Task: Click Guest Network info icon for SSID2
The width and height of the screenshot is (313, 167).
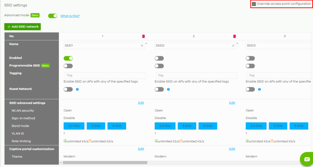Action: 168,89
